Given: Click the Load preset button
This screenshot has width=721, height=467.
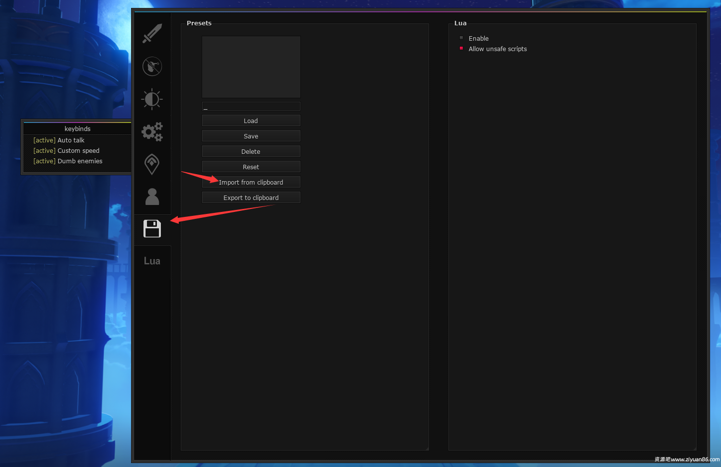Looking at the screenshot, I should [x=251, y=121].
